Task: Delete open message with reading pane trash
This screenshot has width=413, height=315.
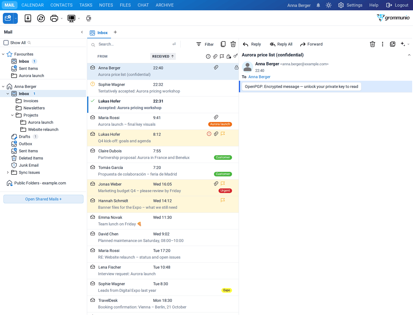Action: (x=373, y=44)
